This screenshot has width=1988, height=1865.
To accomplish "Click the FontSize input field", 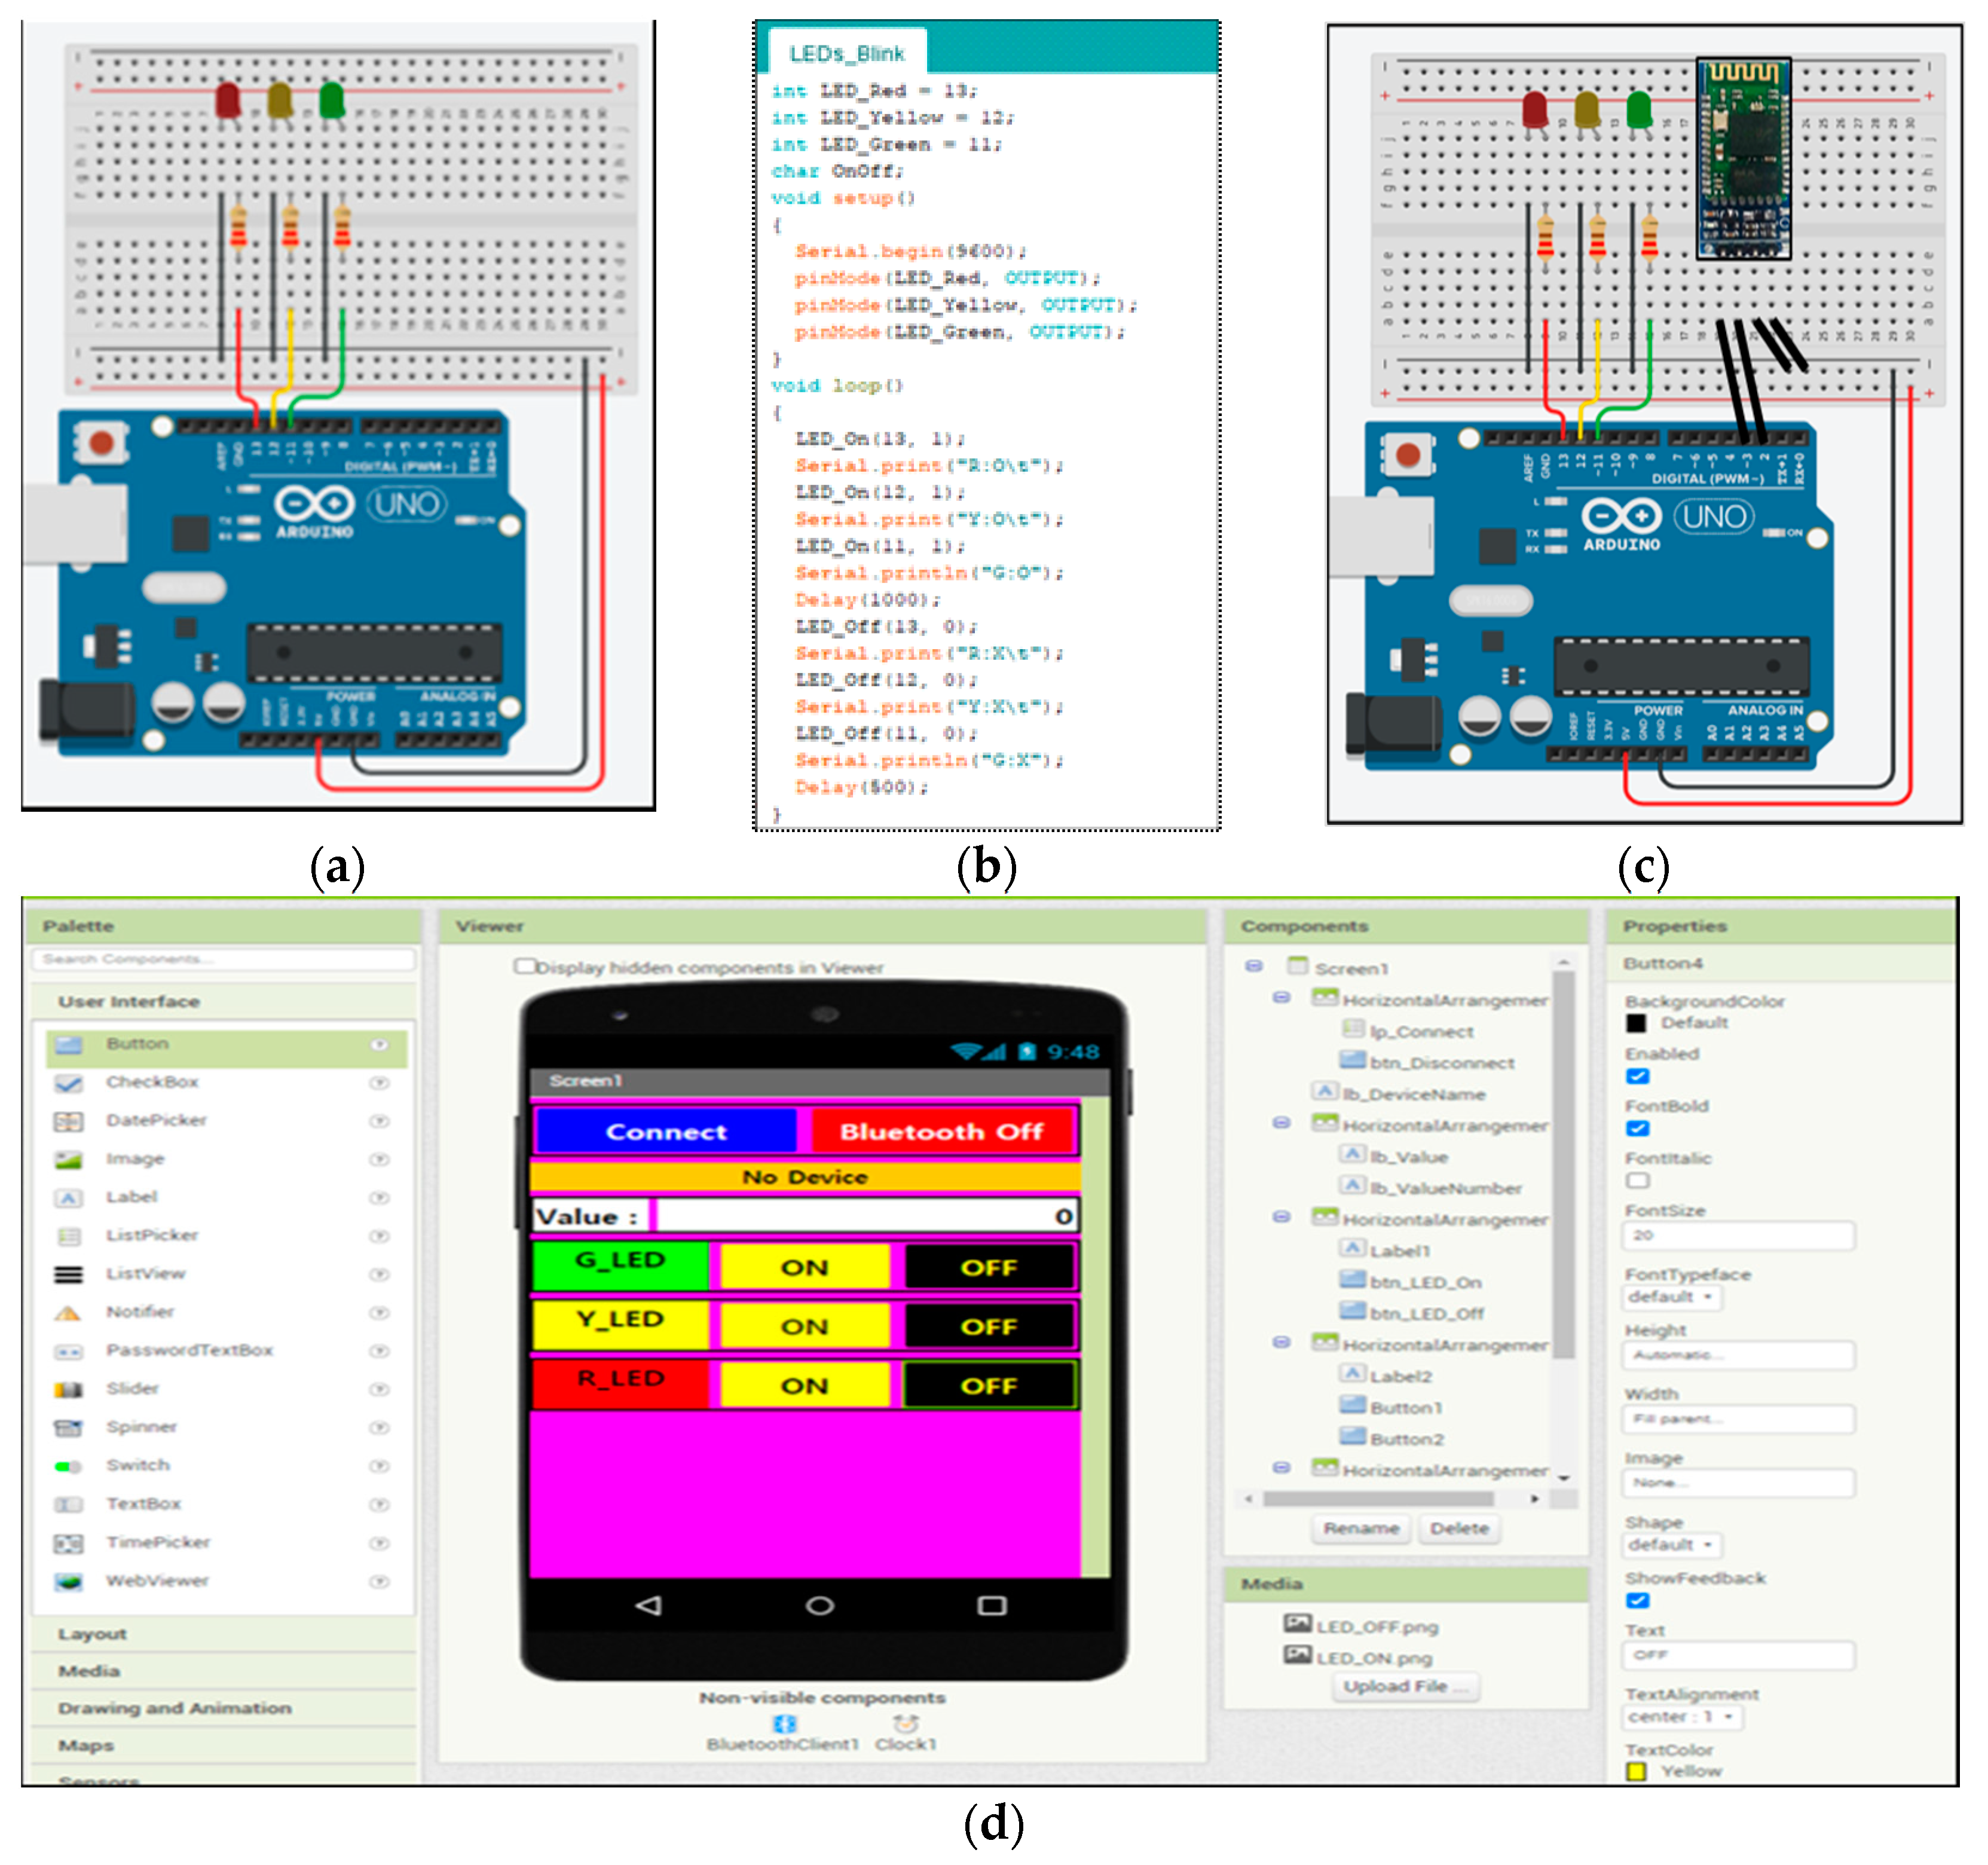I will [1738, 1236].
